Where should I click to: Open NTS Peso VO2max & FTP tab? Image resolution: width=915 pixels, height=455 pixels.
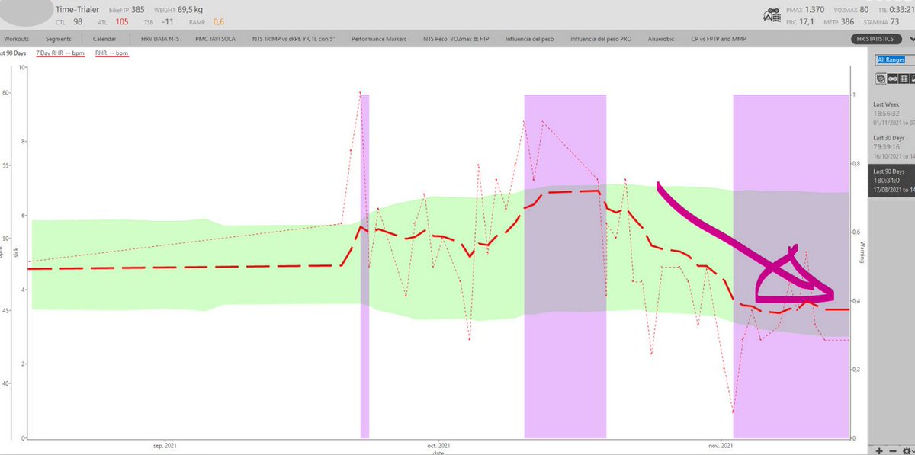click(457, 38)
